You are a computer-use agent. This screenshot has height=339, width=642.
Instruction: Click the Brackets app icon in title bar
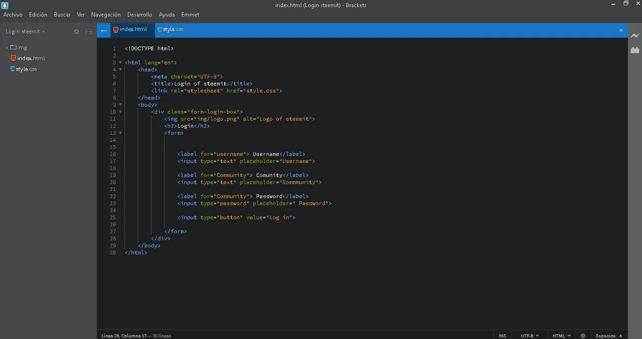tap(5, 6)
